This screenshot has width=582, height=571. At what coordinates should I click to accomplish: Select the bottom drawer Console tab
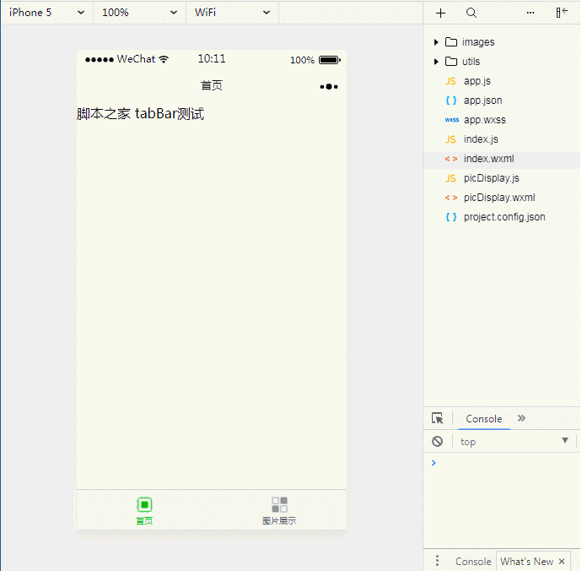click(x=473, y=562)
